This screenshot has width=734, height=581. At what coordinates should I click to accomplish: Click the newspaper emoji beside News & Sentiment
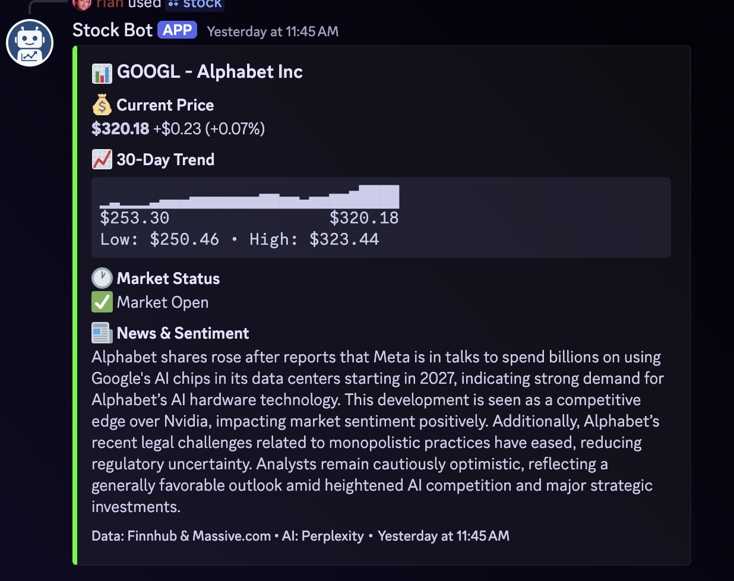click(102, 333)
